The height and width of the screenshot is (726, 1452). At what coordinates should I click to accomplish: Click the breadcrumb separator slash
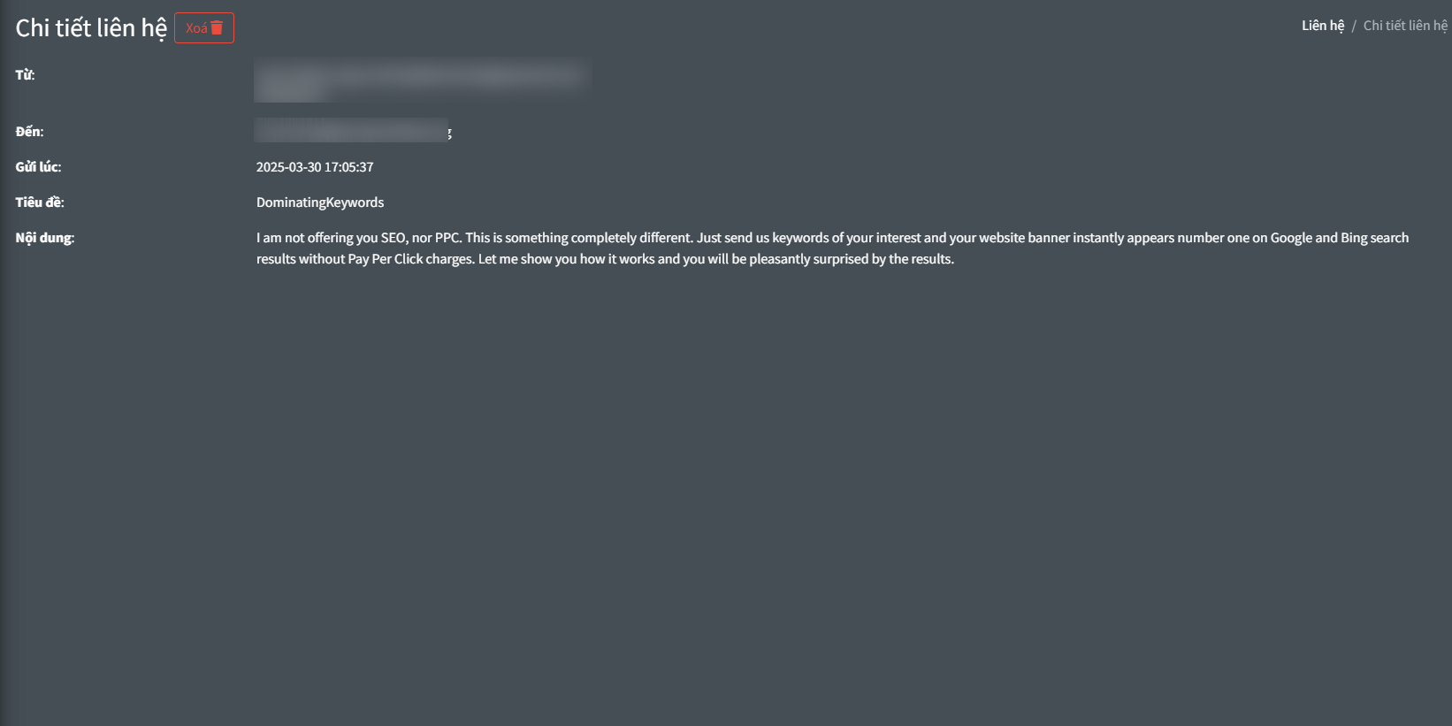[1354, 25]
